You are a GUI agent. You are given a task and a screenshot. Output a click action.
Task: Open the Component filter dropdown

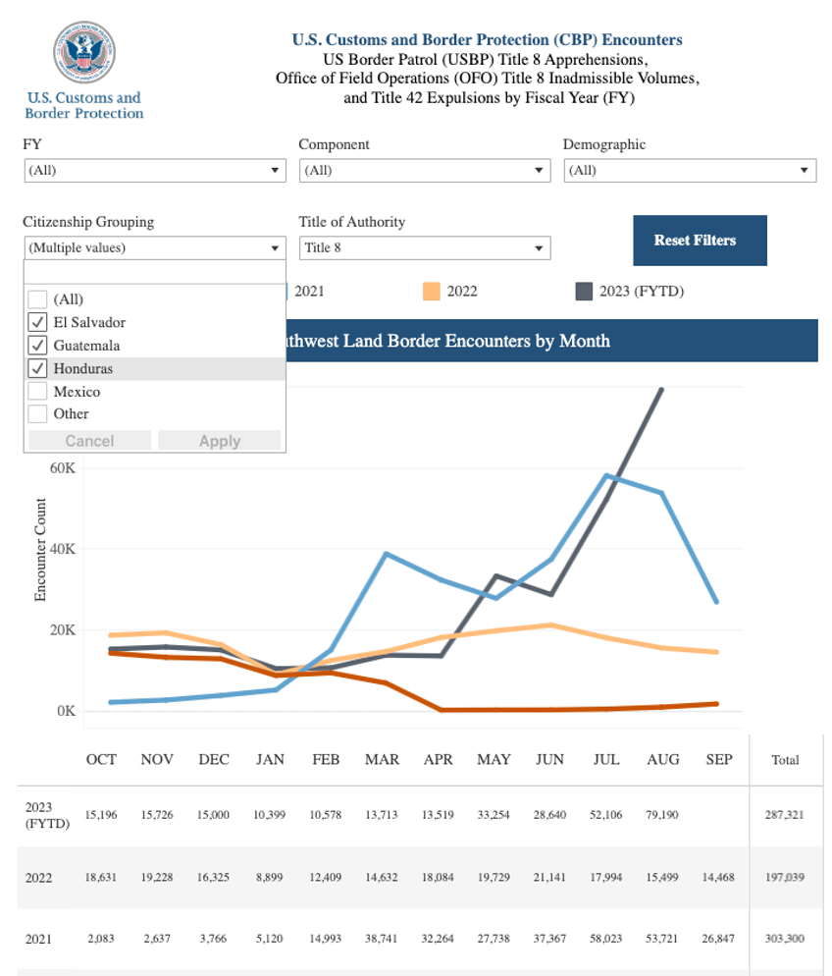coord(425,171)
